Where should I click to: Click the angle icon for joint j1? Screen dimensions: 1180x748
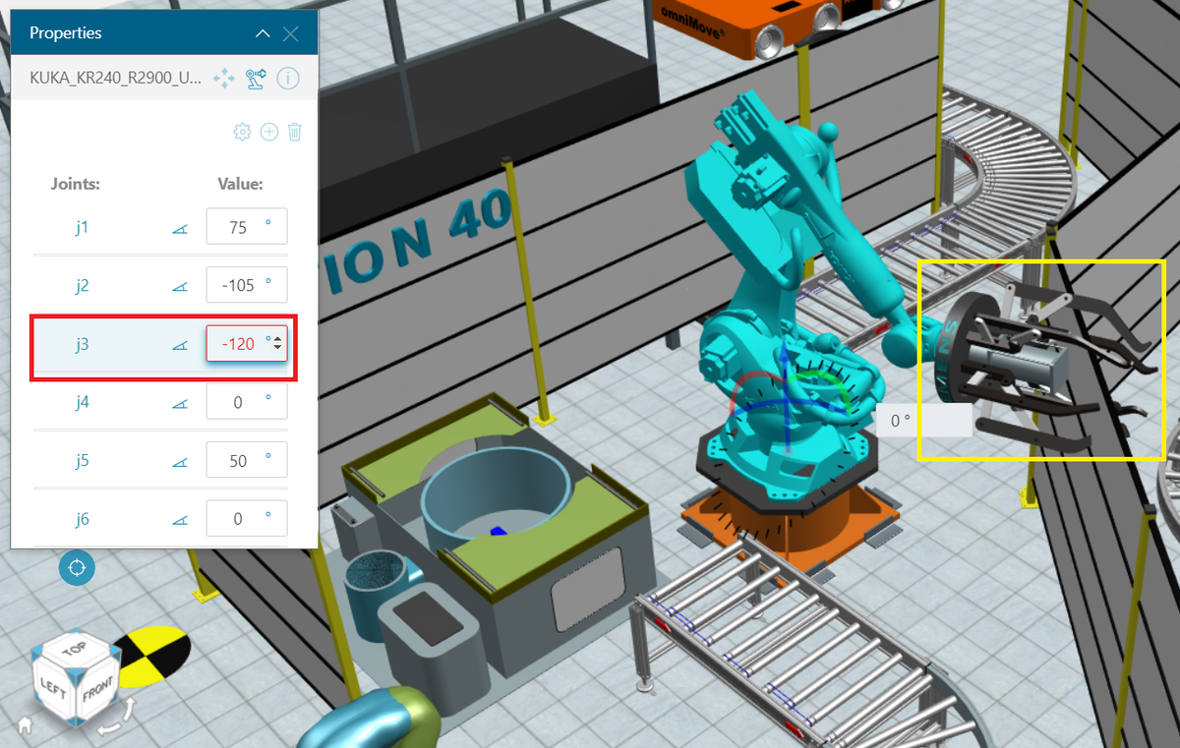[179, 228]
